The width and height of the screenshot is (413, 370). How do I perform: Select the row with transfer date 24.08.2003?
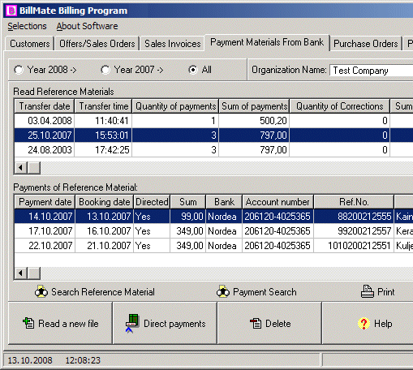(213, 150)
